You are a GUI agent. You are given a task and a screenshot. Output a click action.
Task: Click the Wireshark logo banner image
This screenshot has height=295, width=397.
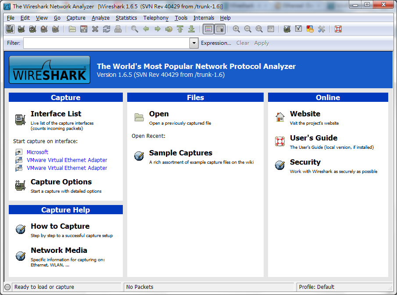tap(50, 70)
